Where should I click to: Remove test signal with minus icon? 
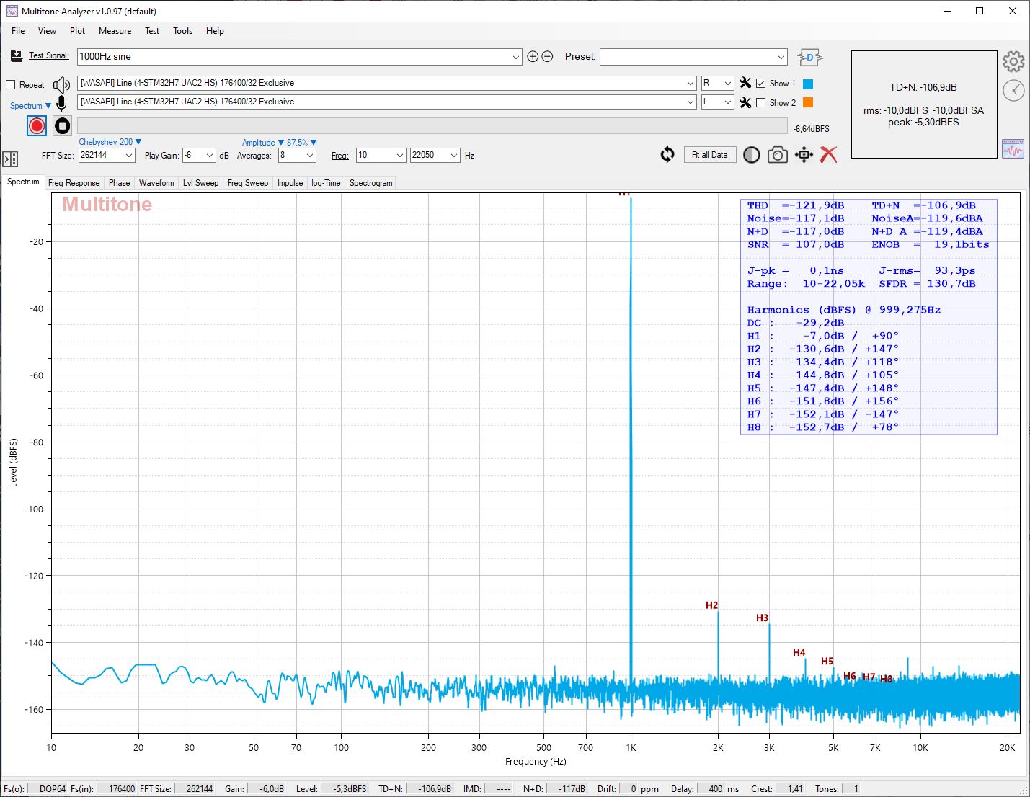pos(547,56)
